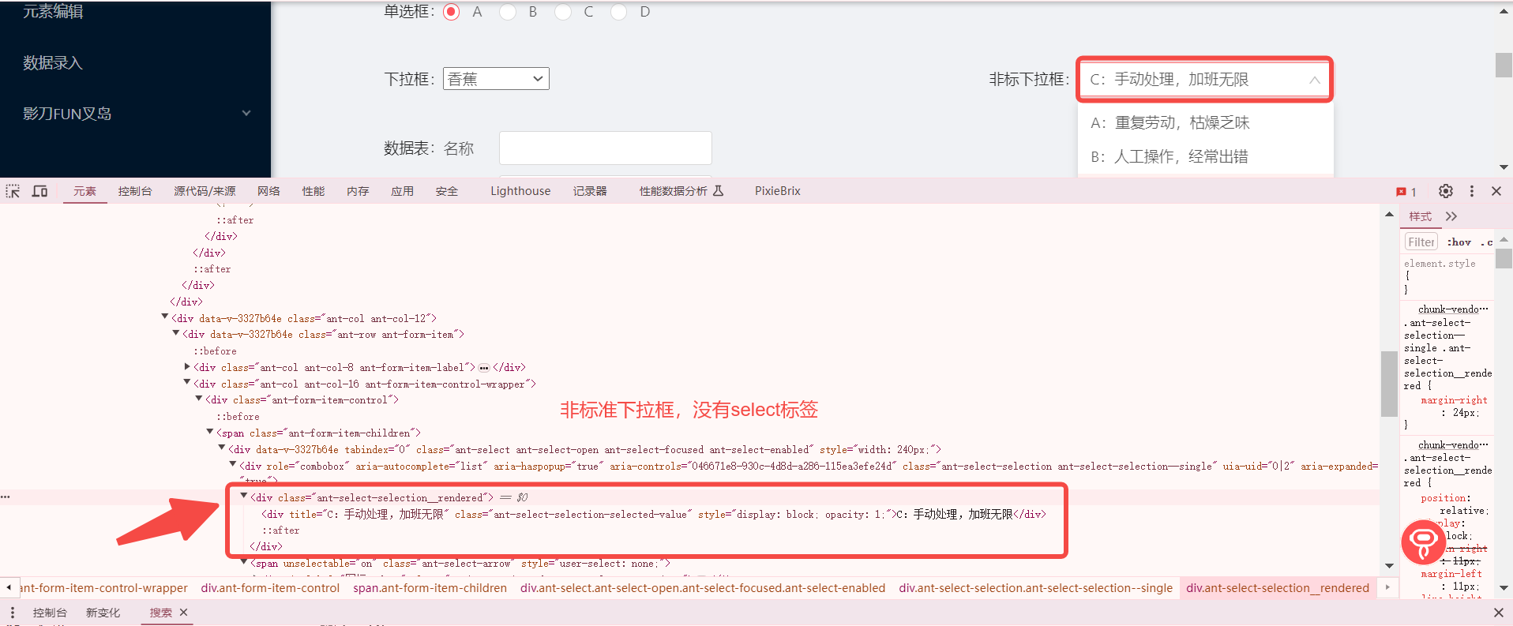This screenshot has height=626, width=1513.
Task: Open the 记录器 tab
Action: (x=590, y=191)
